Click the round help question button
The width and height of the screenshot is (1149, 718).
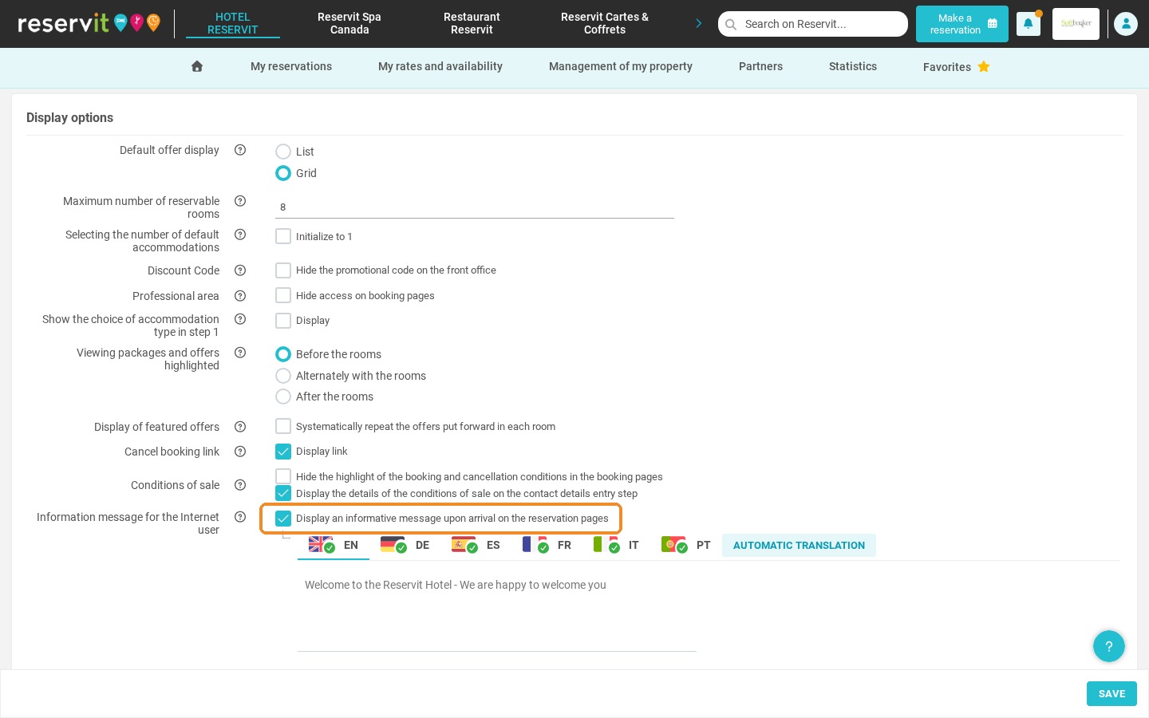point(1109,646)
